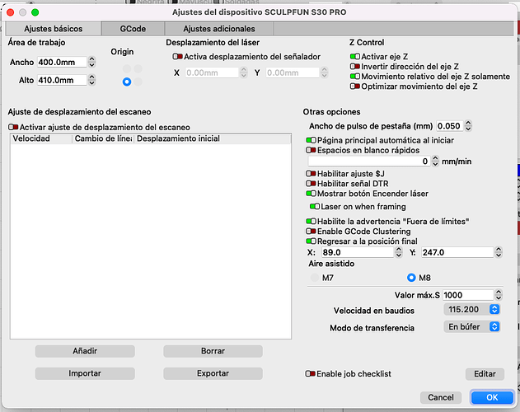Click the mm/min speed input field
The width and height of the screenshot is (520, 412).
coord(369,162)
